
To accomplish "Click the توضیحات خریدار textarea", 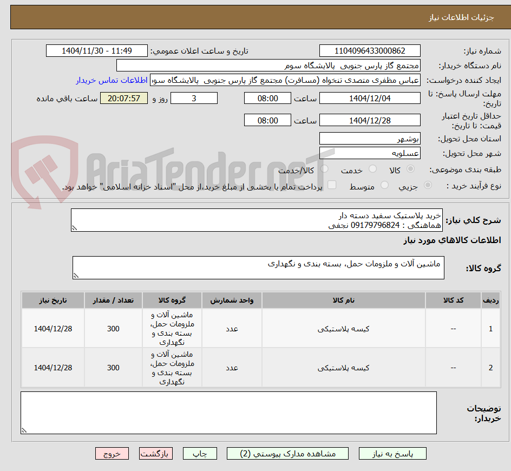I will [x=228, y=413].
